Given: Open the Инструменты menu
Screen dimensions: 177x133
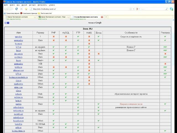Looking at the screenshot, I should coord(42,5).
